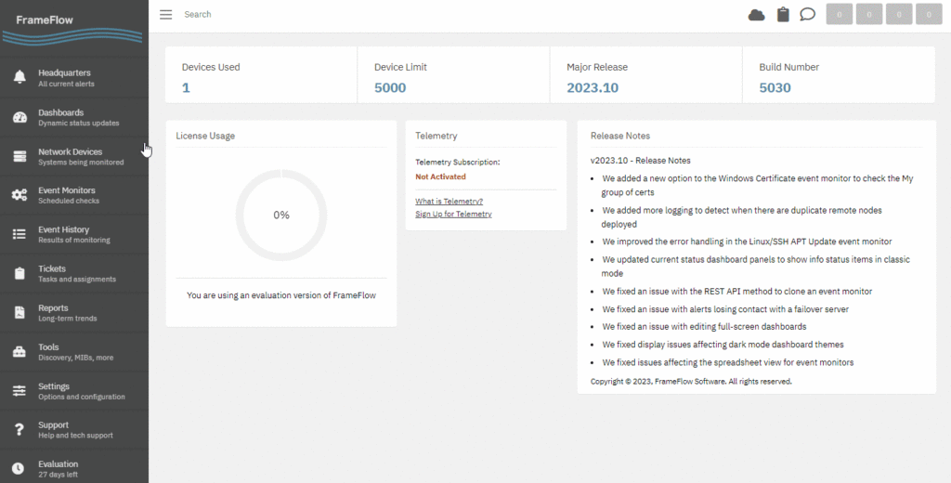The image size is (951, 483).
Task: Click the v2023.10 - Release Notes heading
Action: point(641,161)
